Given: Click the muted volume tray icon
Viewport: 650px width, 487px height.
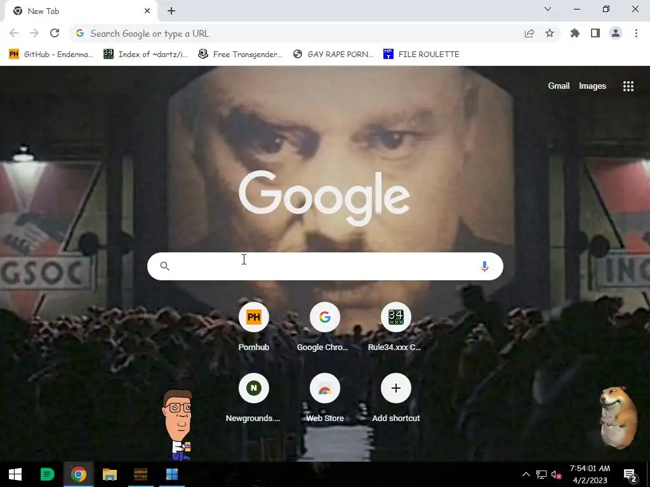Looking at the screenshot, I should pyautogui.click(x=556, y=474).
